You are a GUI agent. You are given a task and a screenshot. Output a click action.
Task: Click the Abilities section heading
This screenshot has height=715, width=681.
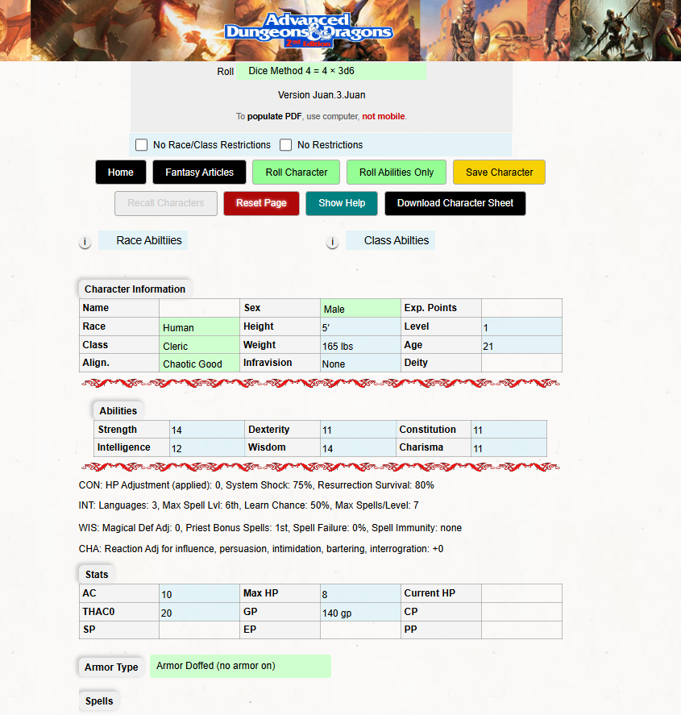(118, 411)
